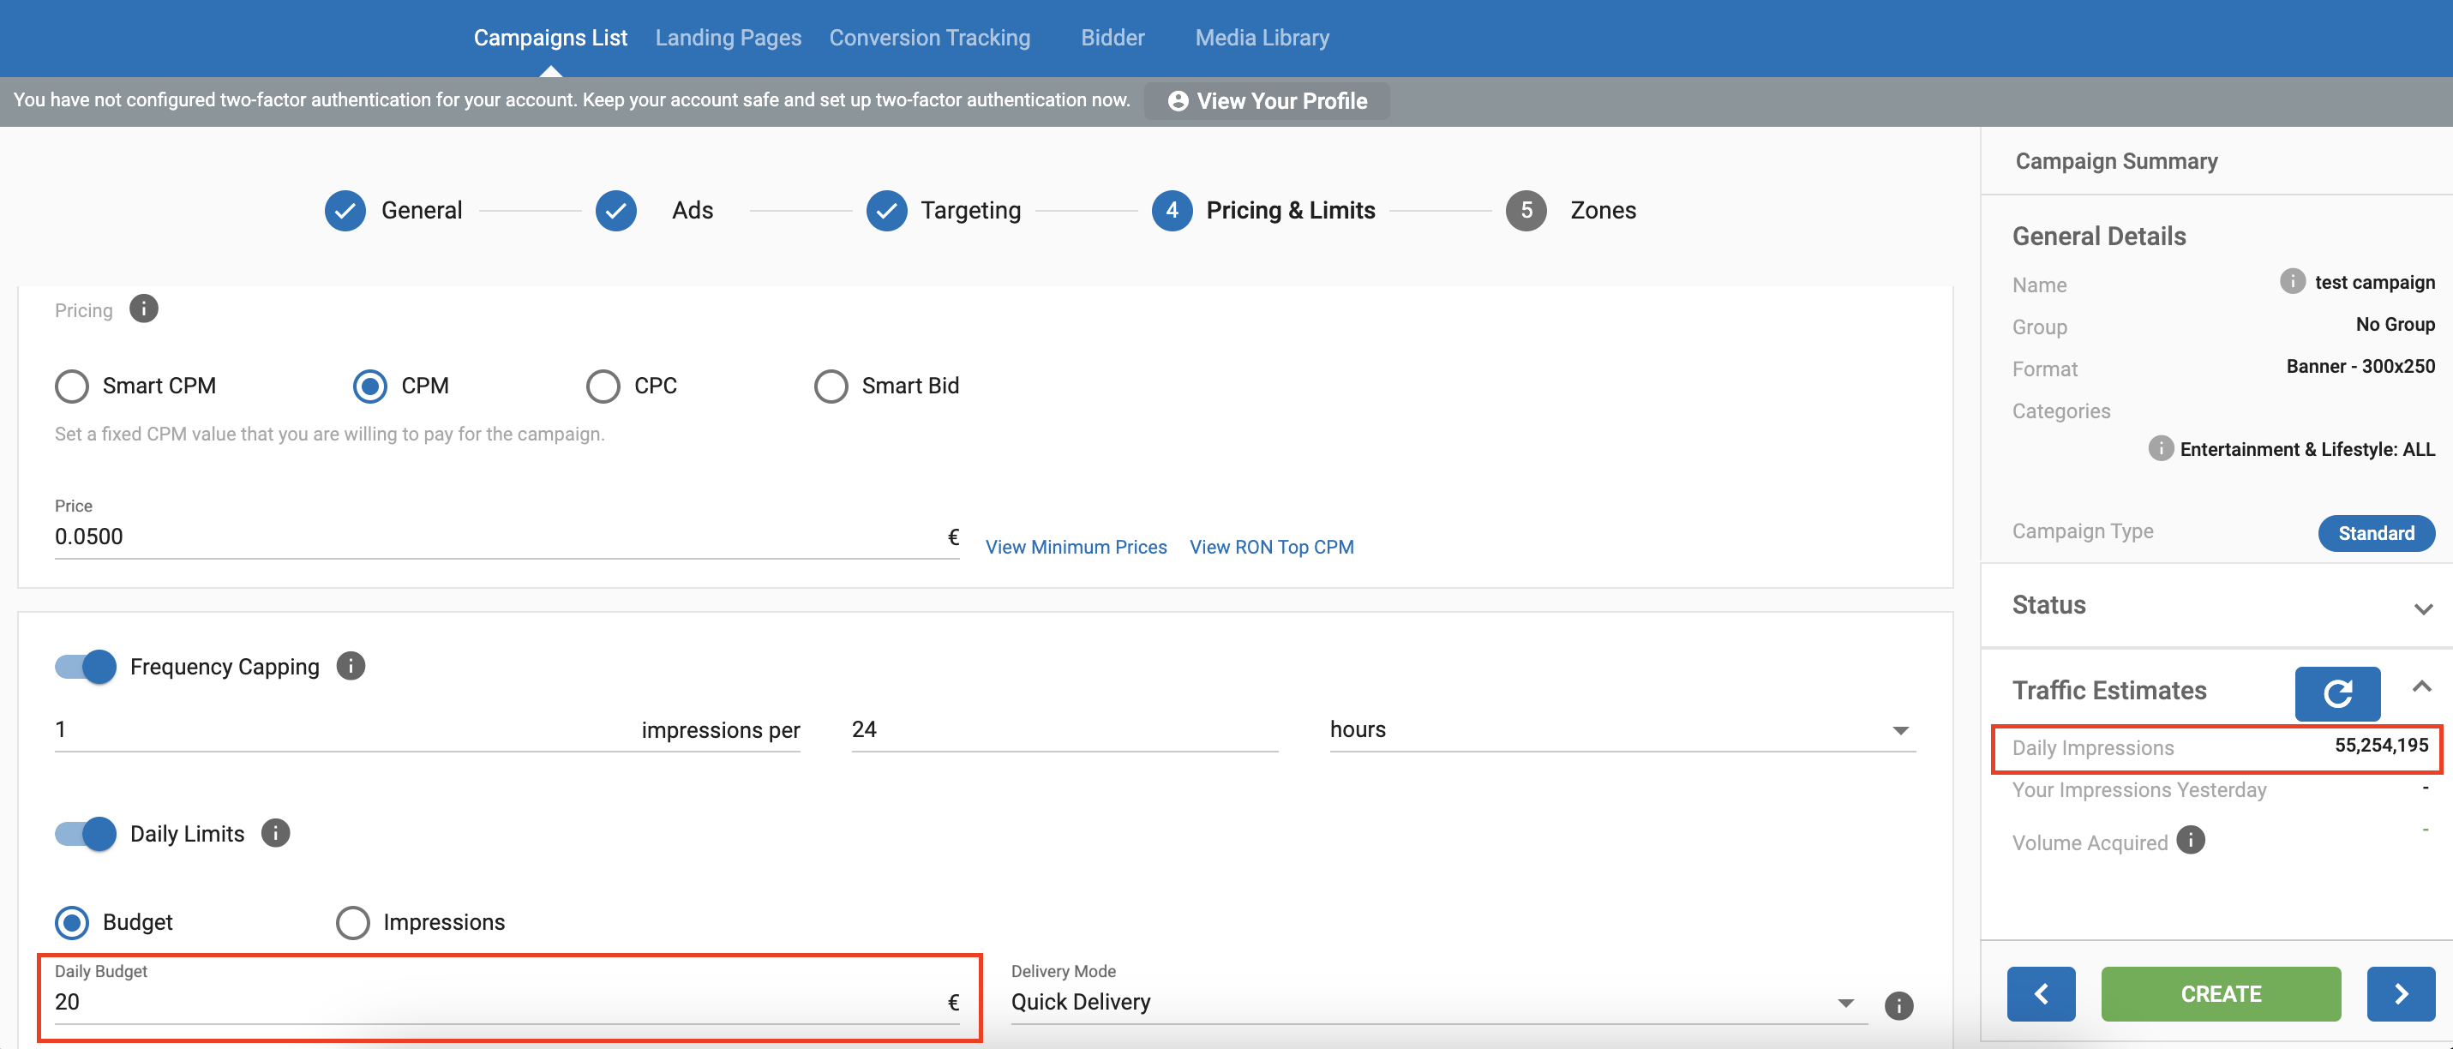
Task: Open the Landing Pages tab
Action: pyautogui.click(x=728, y=38)
